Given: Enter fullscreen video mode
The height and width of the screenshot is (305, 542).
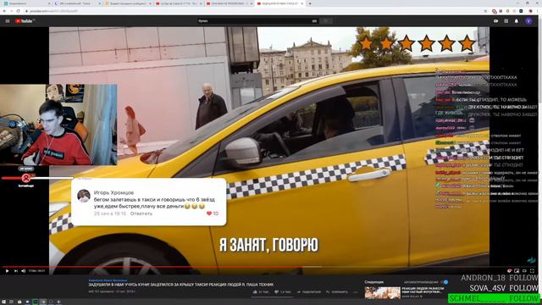Looking at the screenshot, I should (532, 271).
